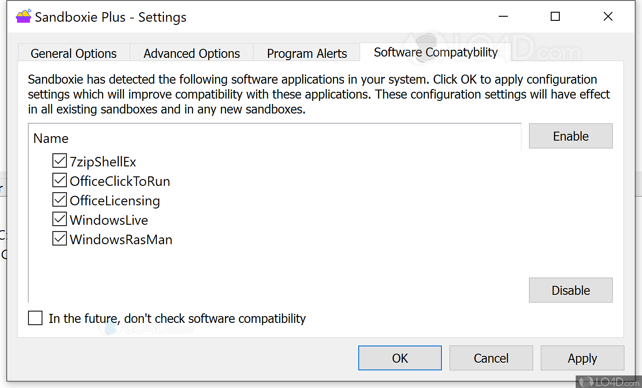The width and height of the screenshot is (642, 388).
Task: Click the Sandboxie Plus title bar icon
Action: [23, 17]
